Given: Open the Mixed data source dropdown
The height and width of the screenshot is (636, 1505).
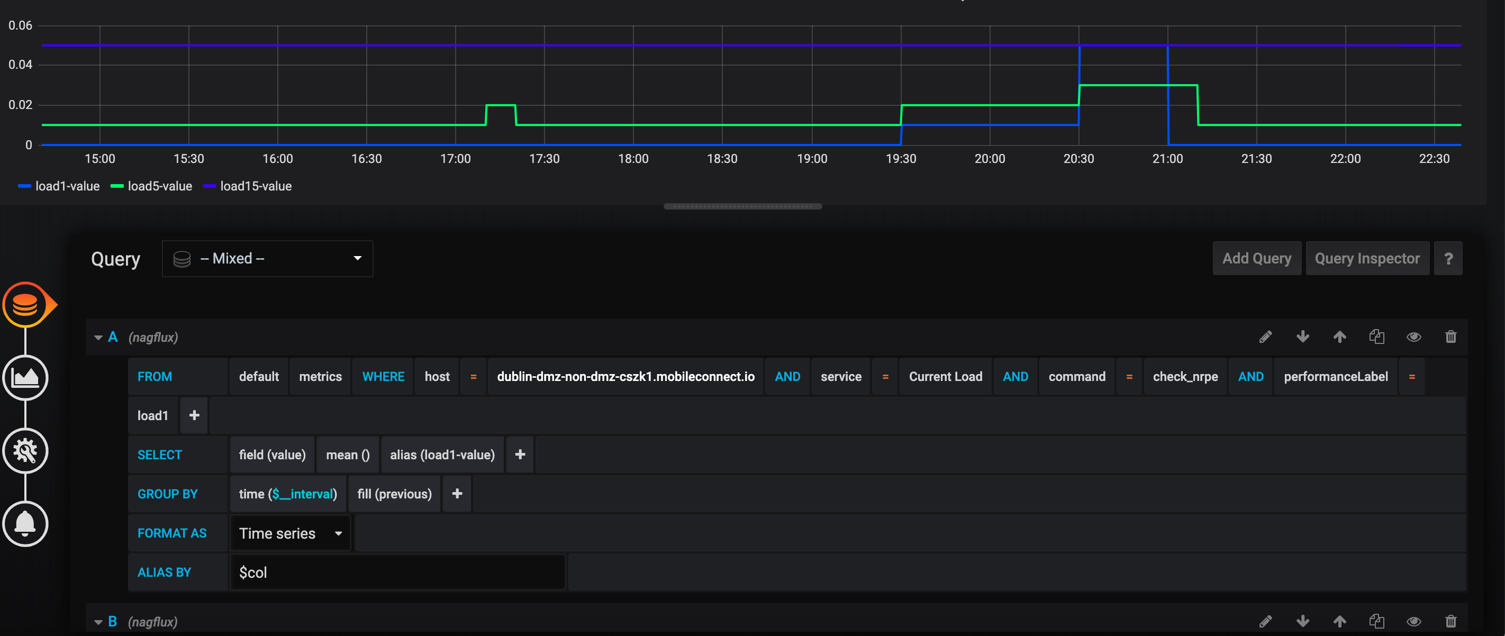Looking at the screenshot, I should (x=268, y=259).
